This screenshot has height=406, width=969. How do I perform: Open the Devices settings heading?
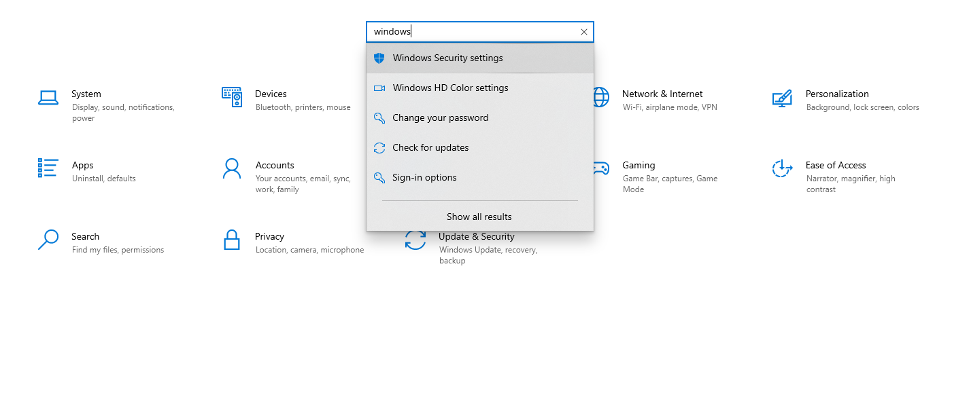[x=271, y=94]
